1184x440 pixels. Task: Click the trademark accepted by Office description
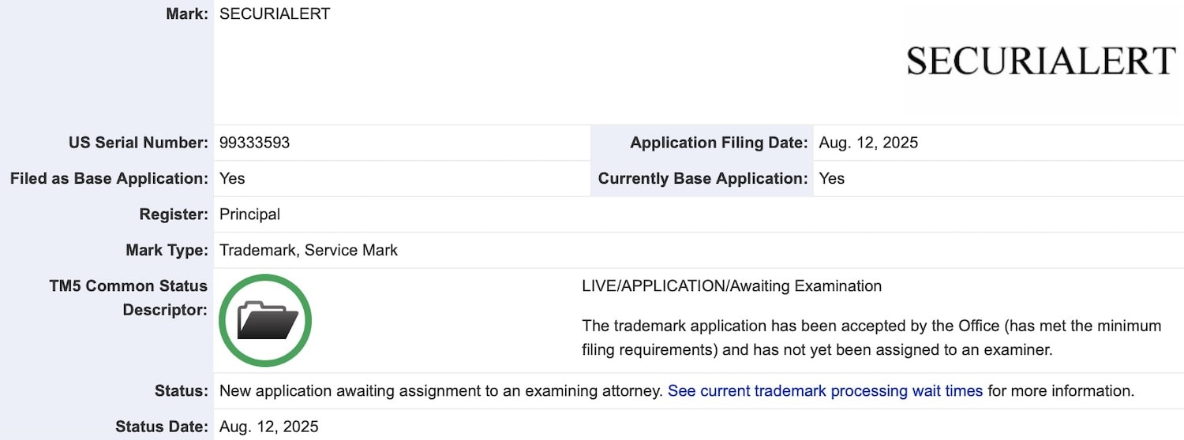point(871,337)
